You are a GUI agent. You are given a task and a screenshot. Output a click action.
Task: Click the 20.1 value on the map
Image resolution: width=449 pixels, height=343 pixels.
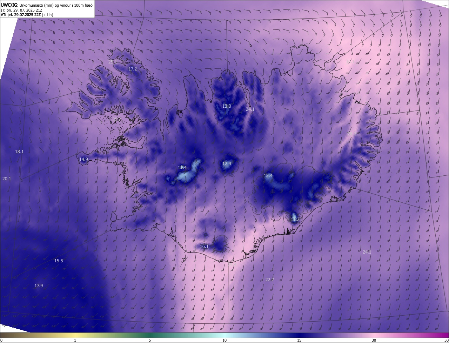(x=7, y=179)
